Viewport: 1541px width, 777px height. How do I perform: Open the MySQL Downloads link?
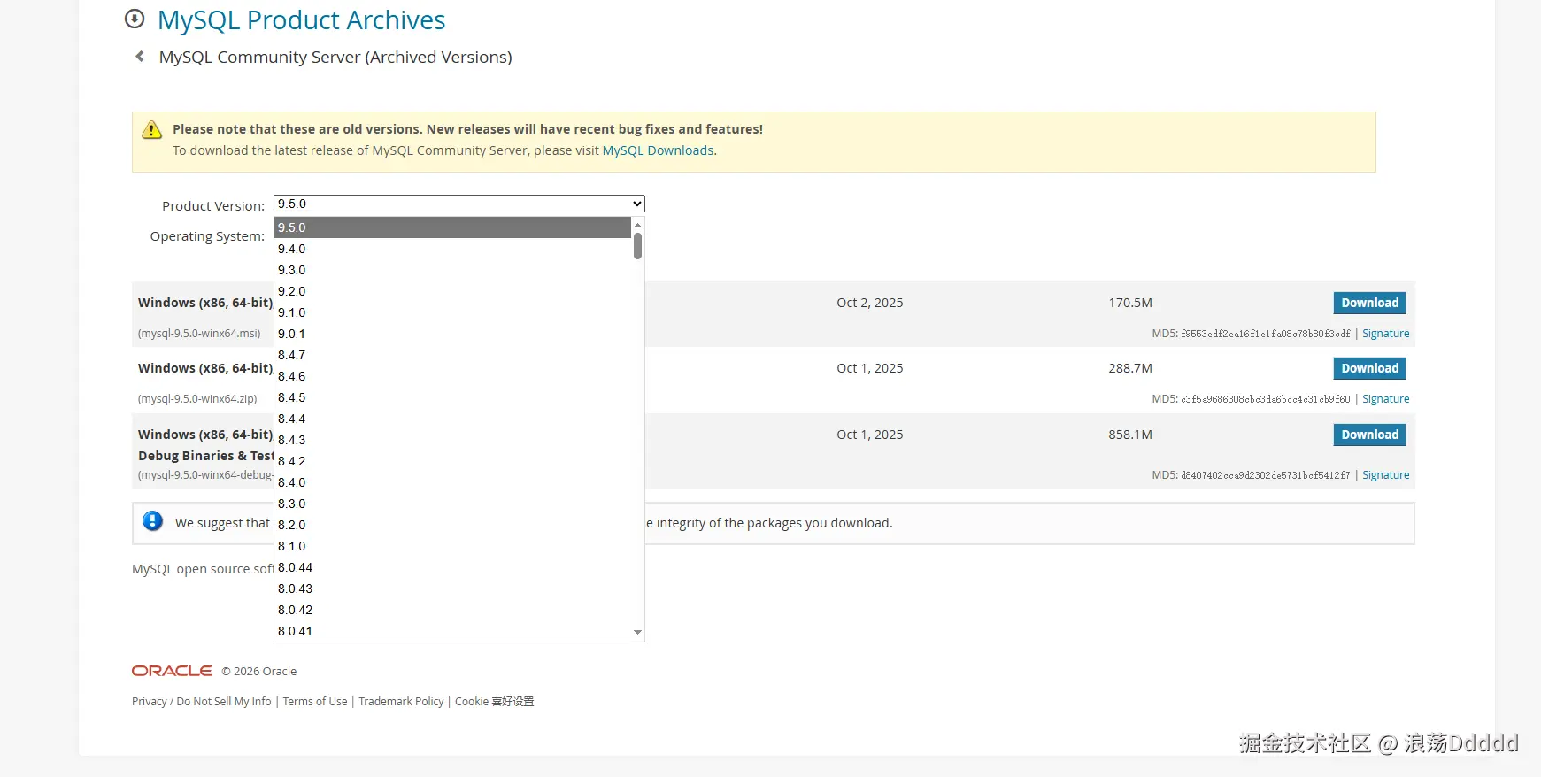(x=658, y=150)
